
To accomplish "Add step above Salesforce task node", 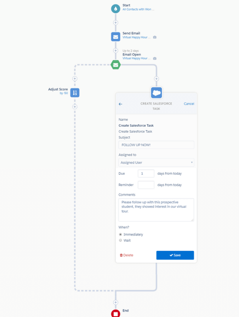I will tap(156, 79).
